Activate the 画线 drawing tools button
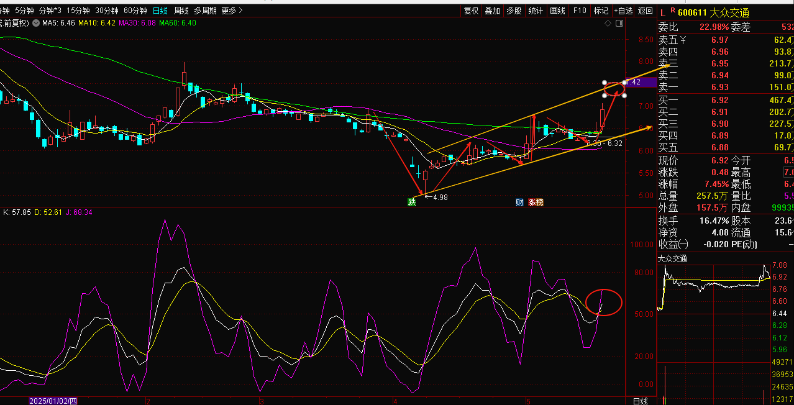794x405 pixels. [557, 11]
